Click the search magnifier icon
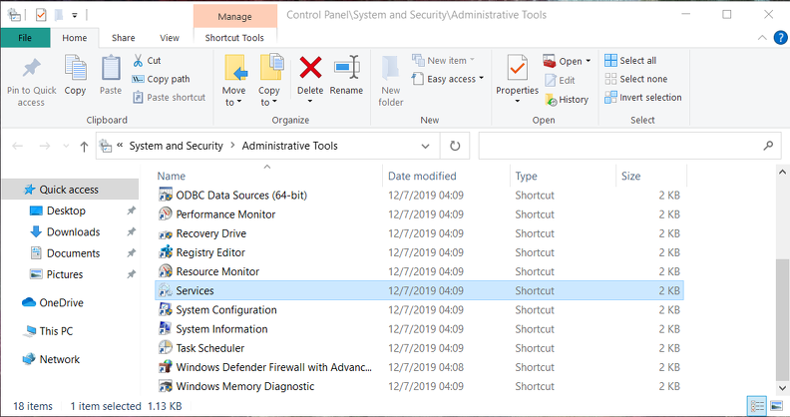The width and height of the screenshot is (790, 417). 768,146
